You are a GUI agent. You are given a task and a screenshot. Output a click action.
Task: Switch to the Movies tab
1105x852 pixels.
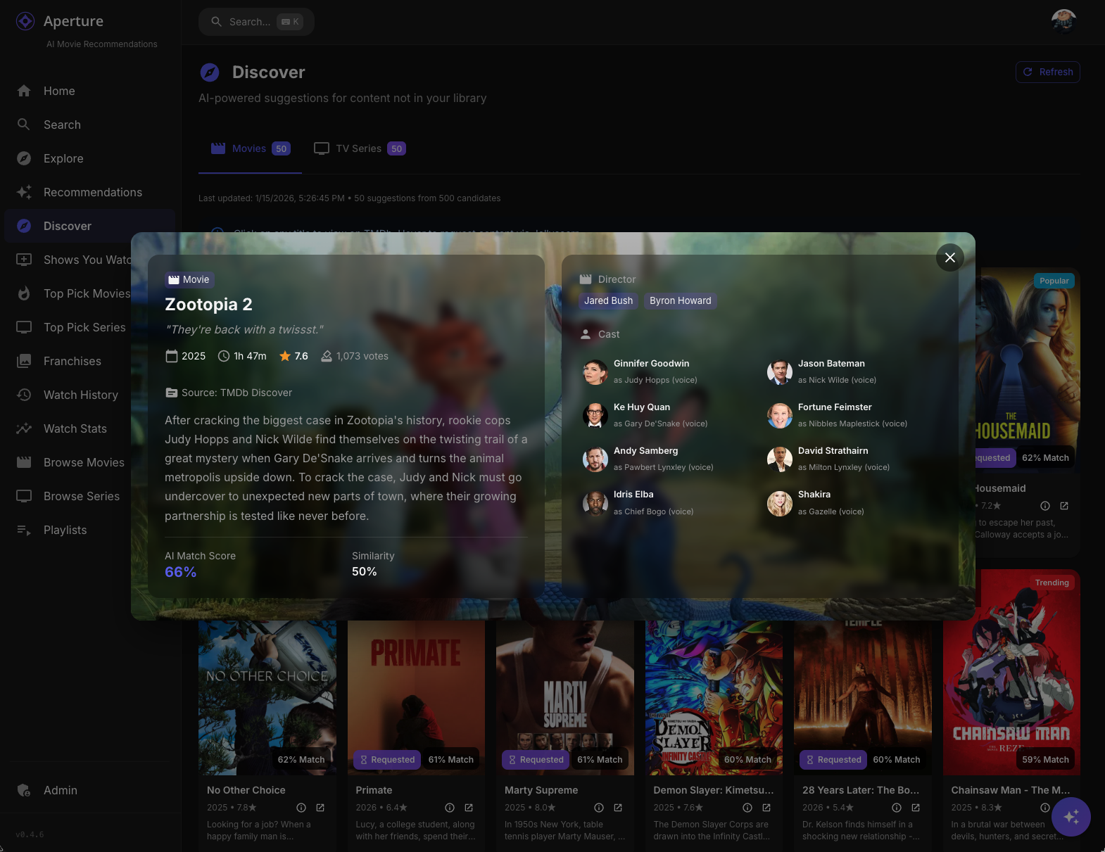[250, 148]
